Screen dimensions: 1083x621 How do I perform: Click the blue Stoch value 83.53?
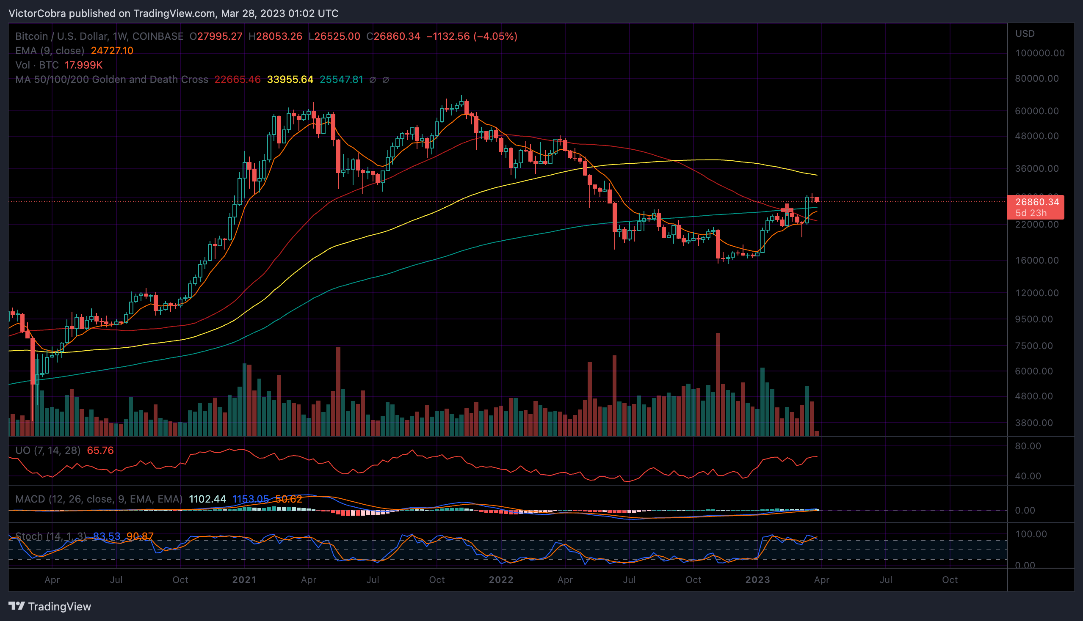click(107, 536)
